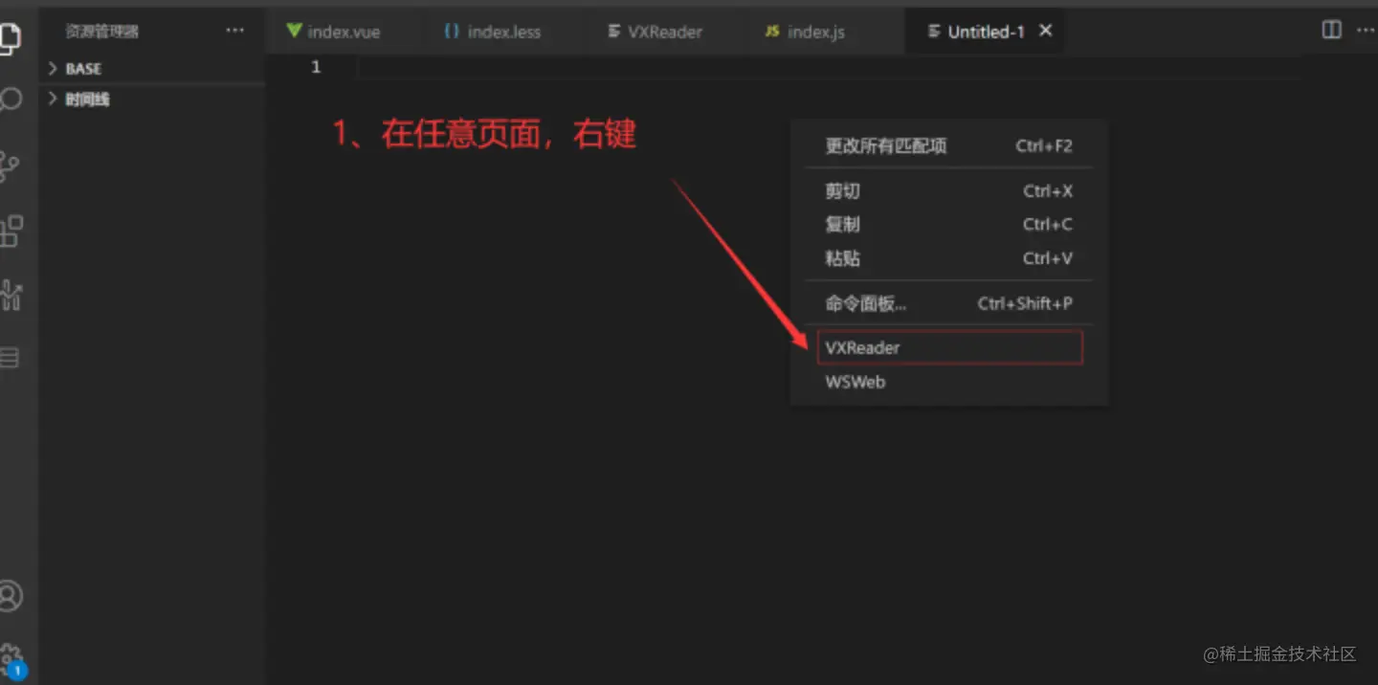This screenshot has width=1378, height=685.
Task: Open the Search view in activity bar
Action: 11,99
